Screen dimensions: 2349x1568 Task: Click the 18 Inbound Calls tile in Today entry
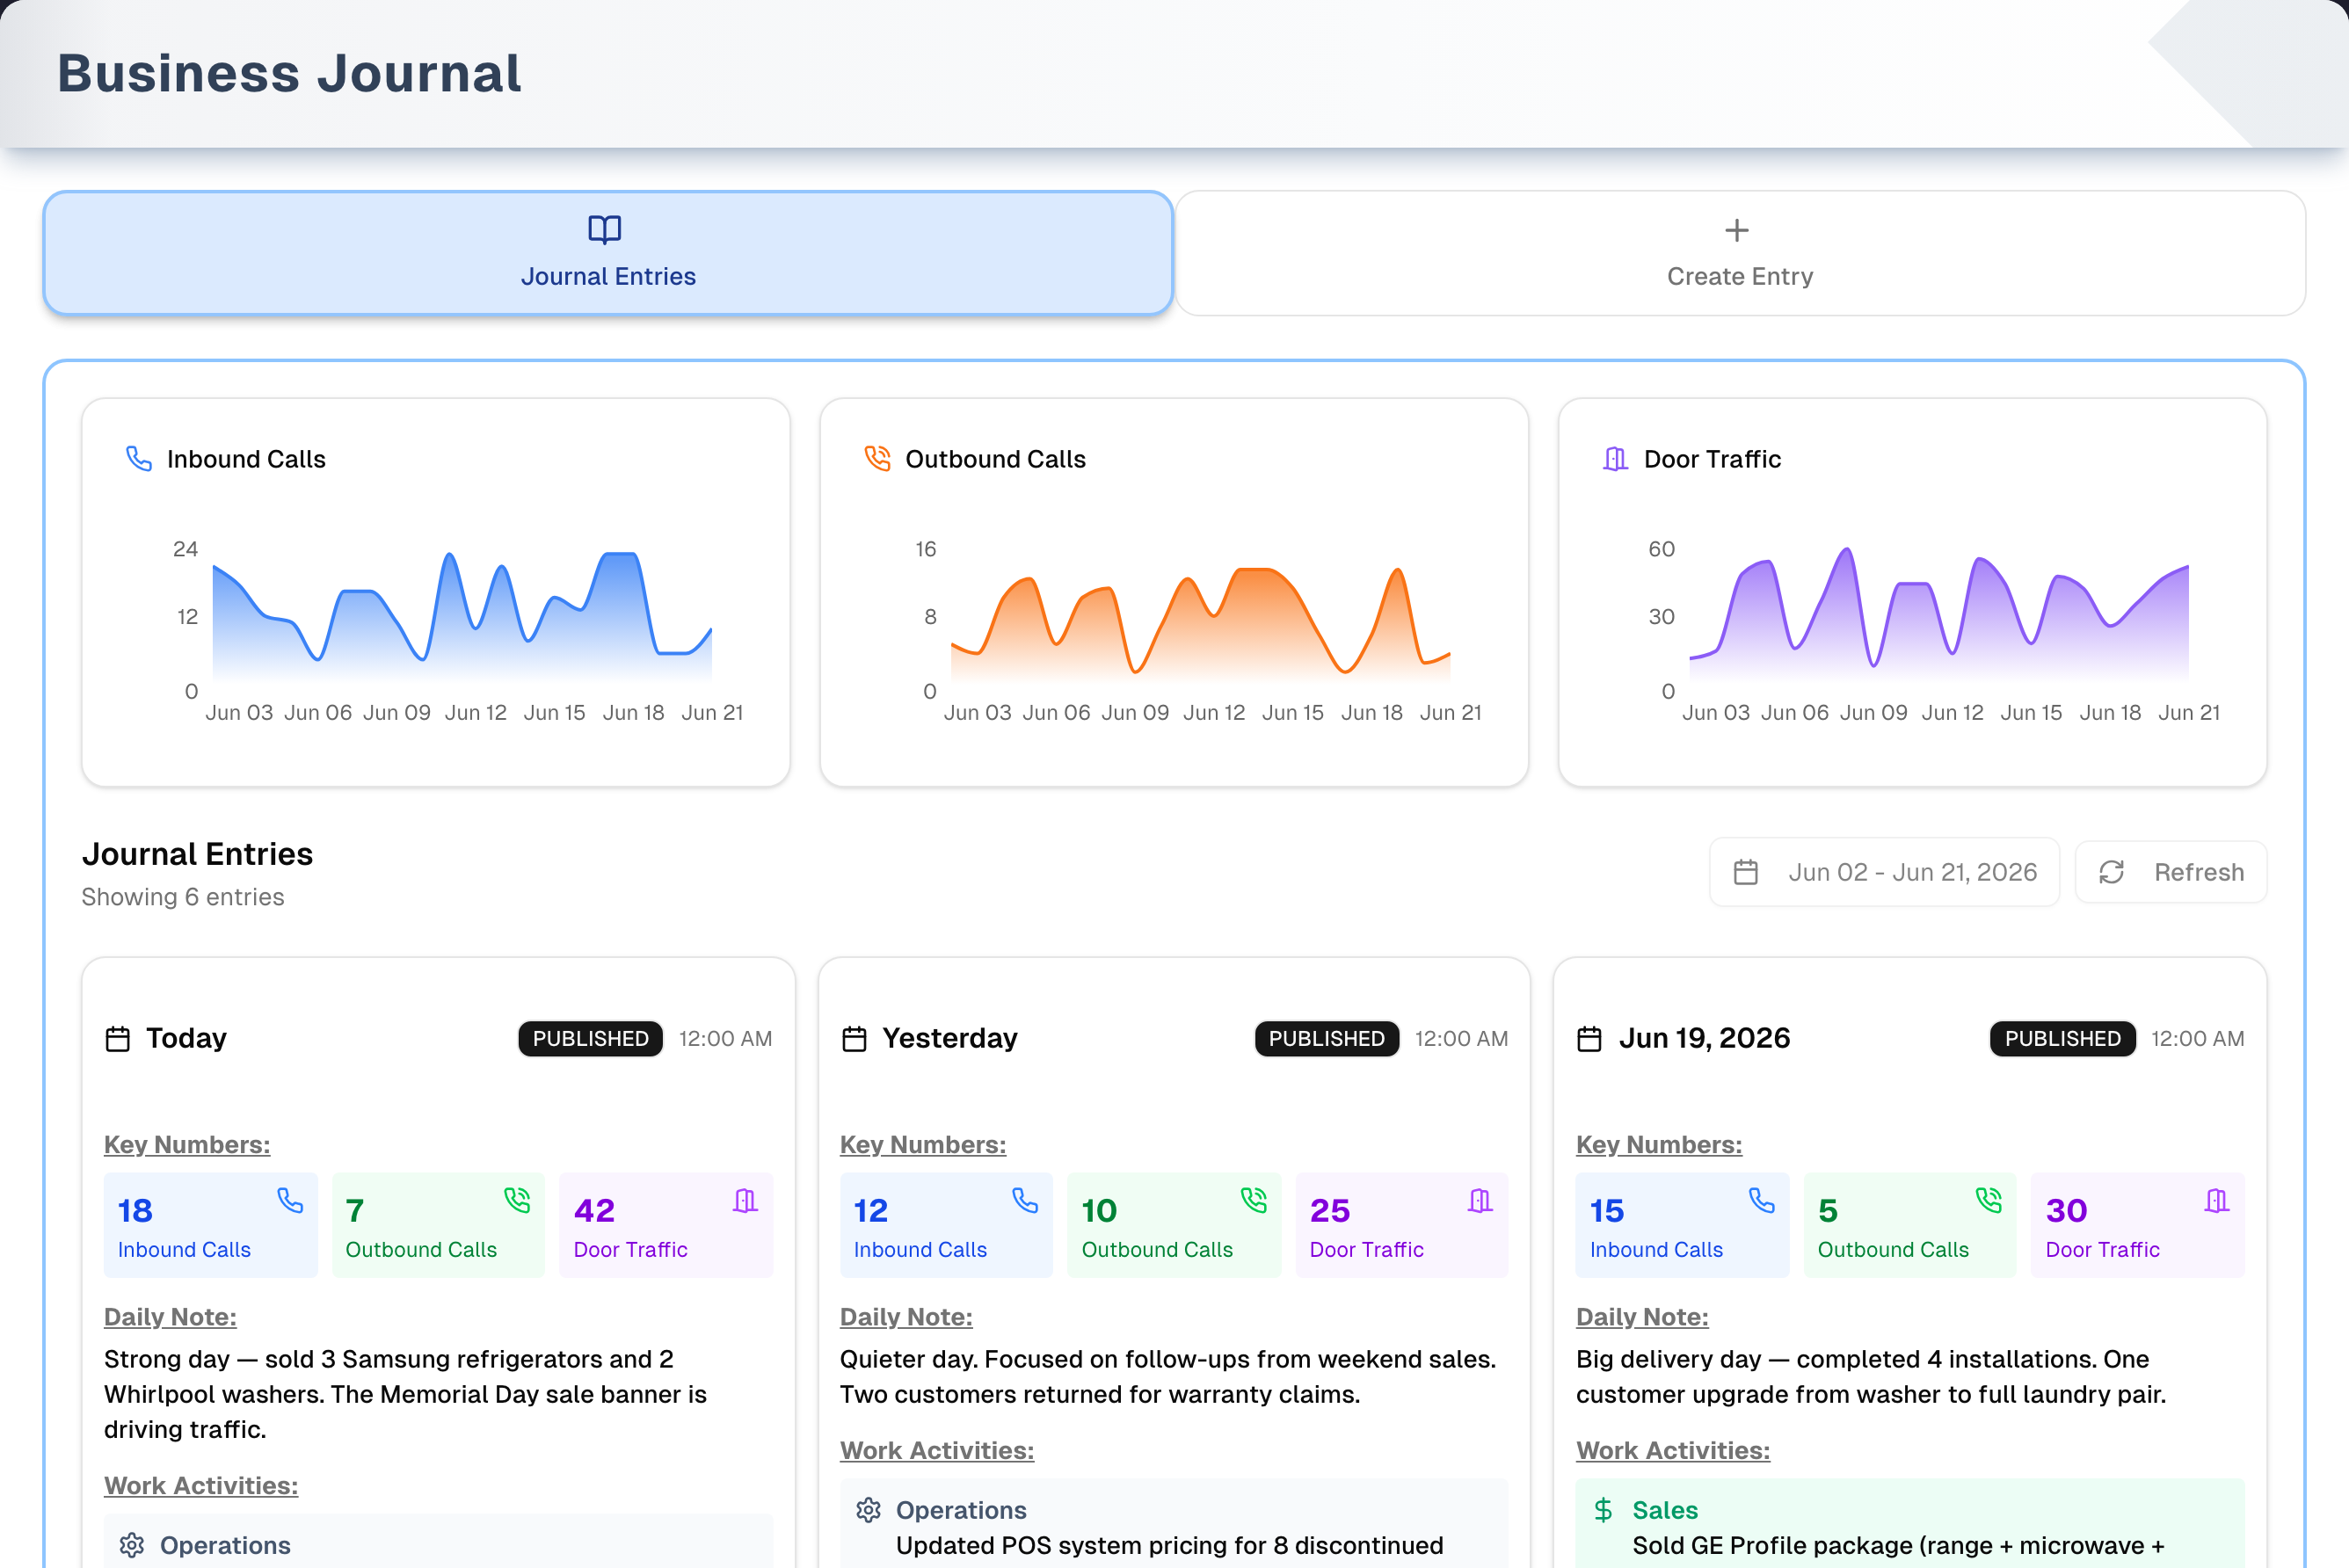[211, 1225]
